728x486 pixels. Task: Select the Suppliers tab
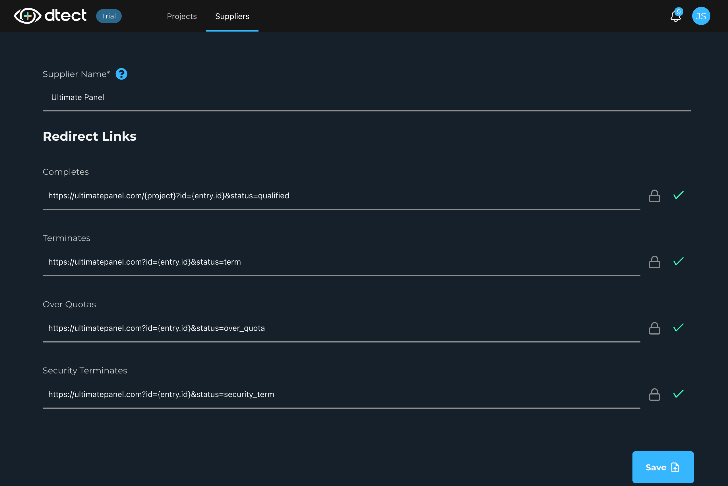coord(232,16)
